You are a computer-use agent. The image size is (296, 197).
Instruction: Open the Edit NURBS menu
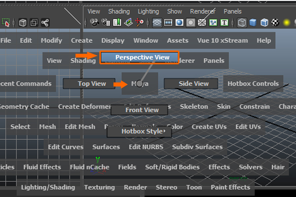click(146, 147)
